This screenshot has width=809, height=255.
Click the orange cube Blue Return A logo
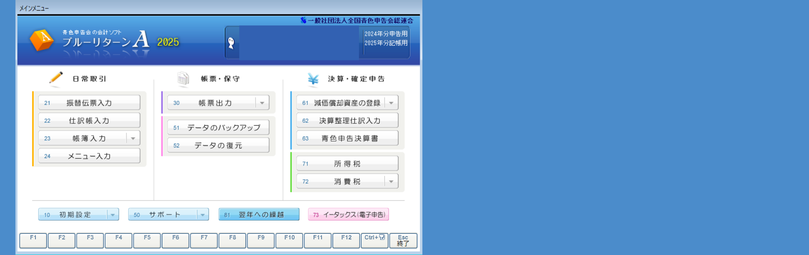pos(42,40)
